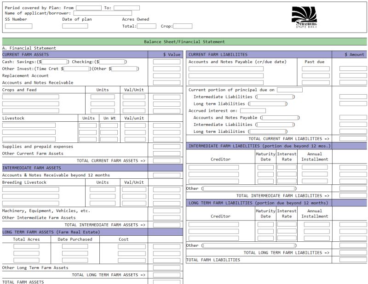The image size is (368, 284).
Task: Click the 'Accrued interest on' date field
Action: coord(253,111)
